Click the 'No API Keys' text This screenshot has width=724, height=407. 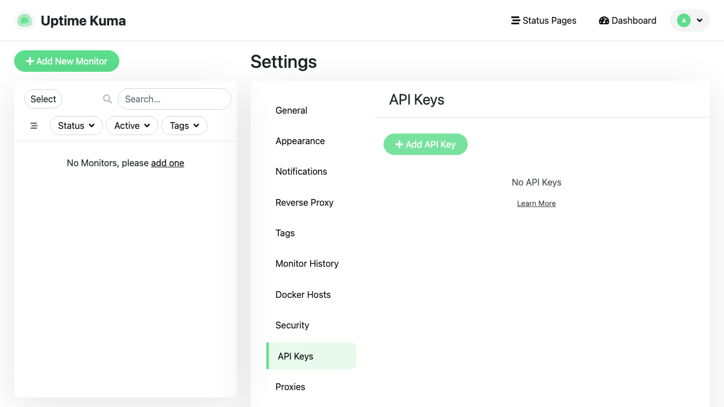pyautogui.click(x=536, y=182)
